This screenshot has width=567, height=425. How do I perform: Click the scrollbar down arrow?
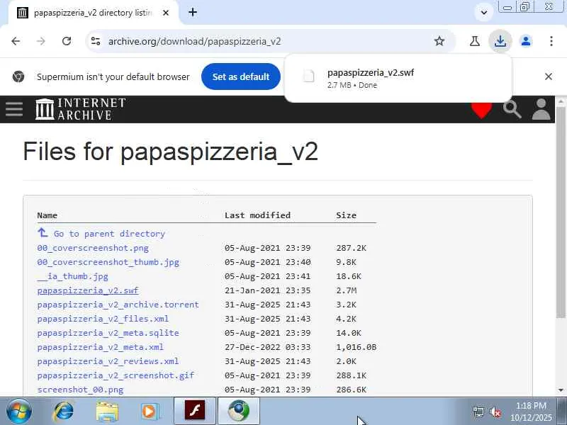(561, 390)
